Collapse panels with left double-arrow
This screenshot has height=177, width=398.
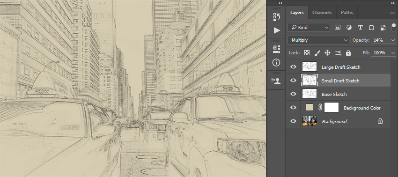[x=280, y=3]
